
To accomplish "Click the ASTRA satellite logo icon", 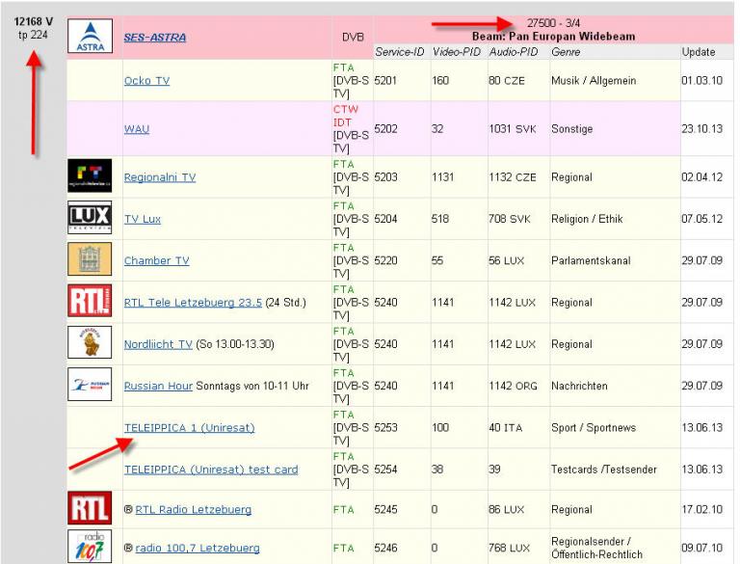I will click(x=90, y=37).
